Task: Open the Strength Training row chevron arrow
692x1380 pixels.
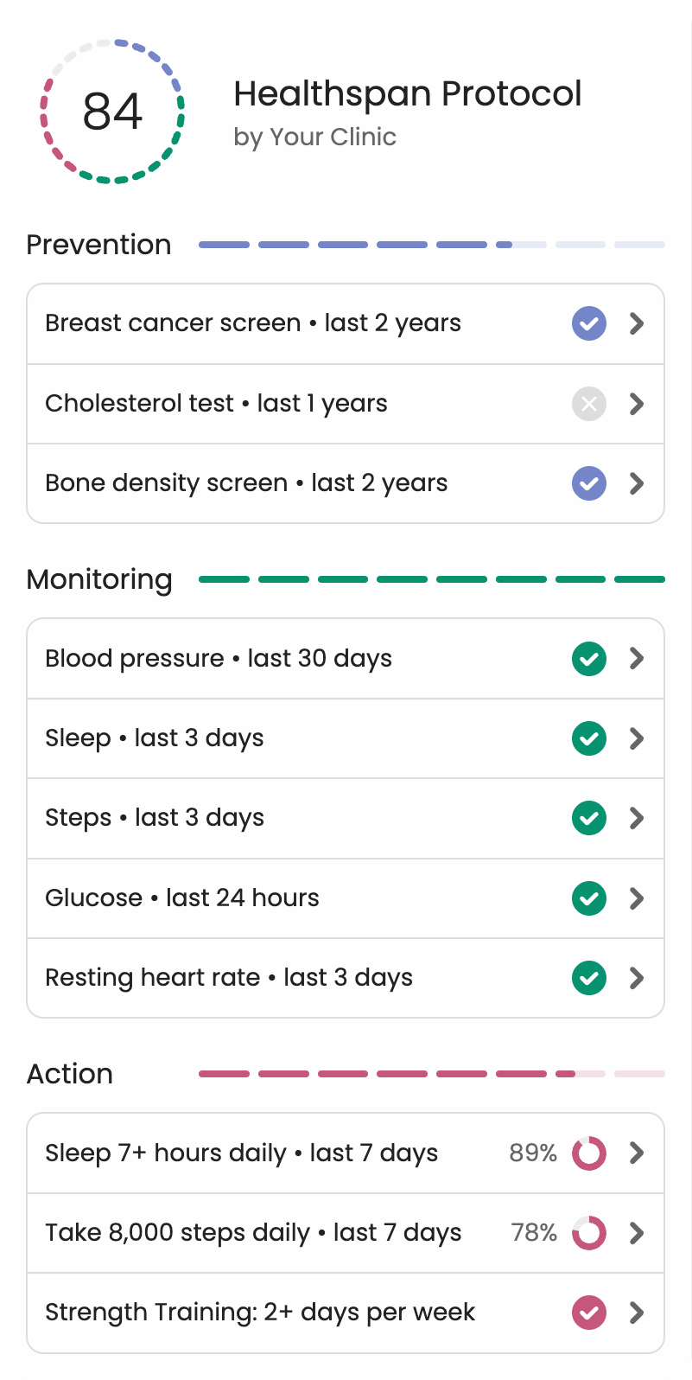Action: [637, 1313]
